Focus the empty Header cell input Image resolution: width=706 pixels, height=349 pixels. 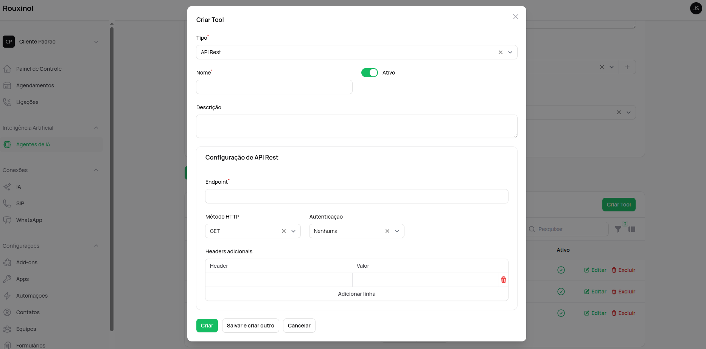coord(279,280)
